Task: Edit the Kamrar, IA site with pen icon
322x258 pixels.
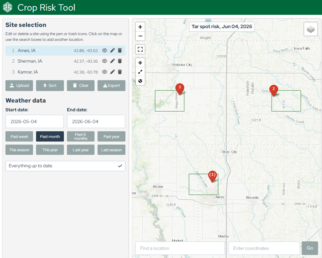Action: (112, 72)
